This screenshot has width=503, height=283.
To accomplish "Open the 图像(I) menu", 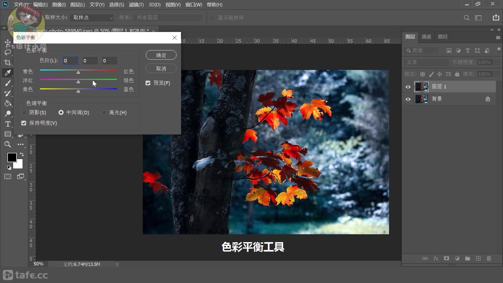I will (59, 5).
